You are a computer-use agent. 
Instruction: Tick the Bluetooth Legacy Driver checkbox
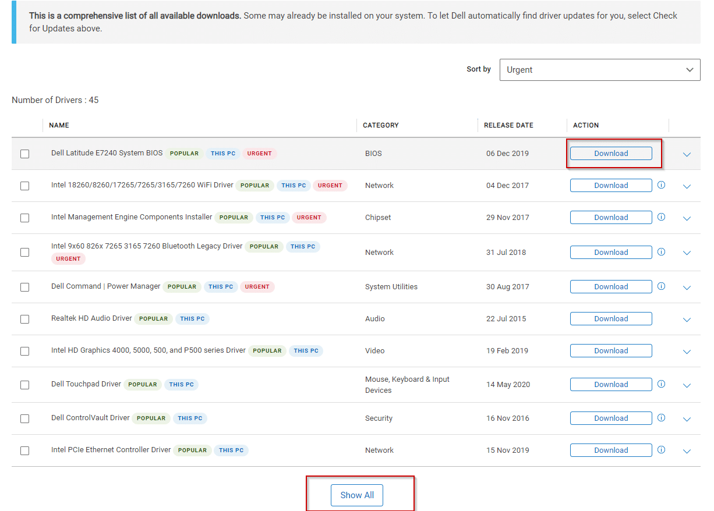pyautogui.click(x=24, y=253)
